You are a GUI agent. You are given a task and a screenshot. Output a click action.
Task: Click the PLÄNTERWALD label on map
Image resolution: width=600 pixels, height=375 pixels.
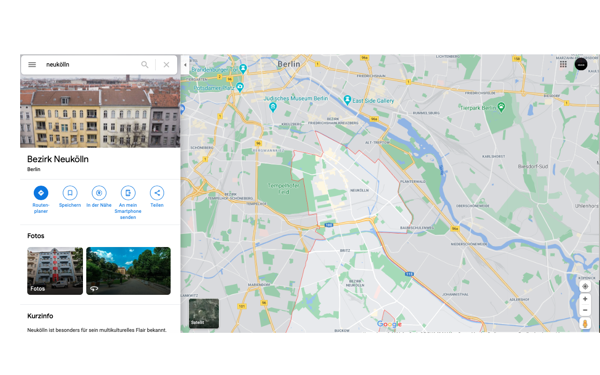coord(413,181)
